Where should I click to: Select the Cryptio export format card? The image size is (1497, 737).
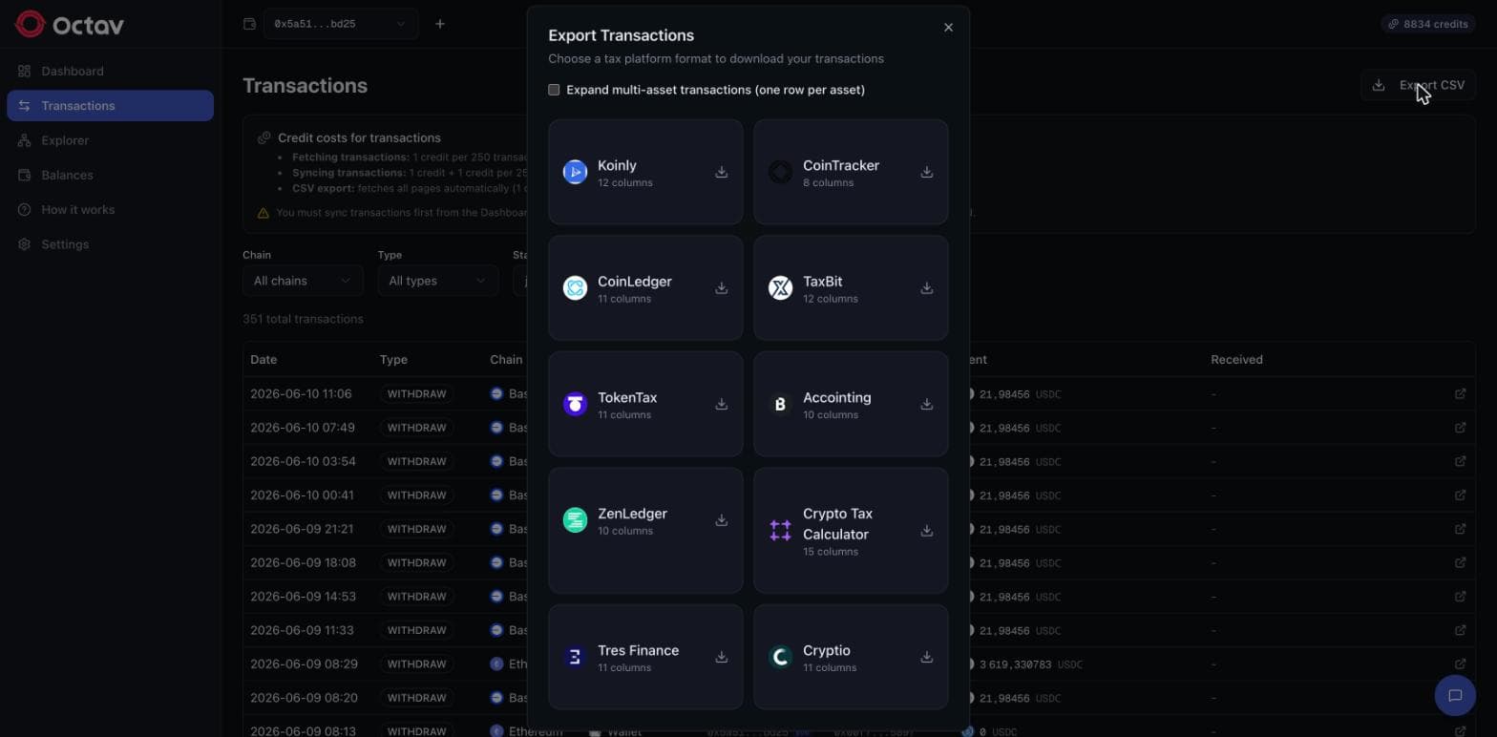pyautogui.click(x=851, y=657)
